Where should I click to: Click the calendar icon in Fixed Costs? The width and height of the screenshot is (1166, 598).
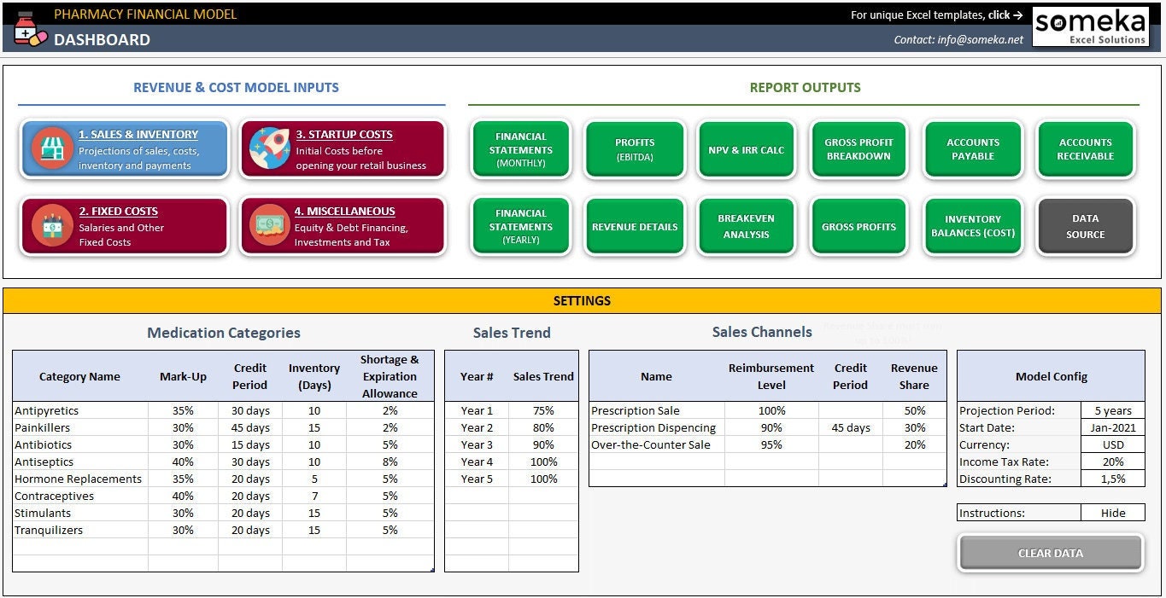pyautogui.click(x=52, y=226)
